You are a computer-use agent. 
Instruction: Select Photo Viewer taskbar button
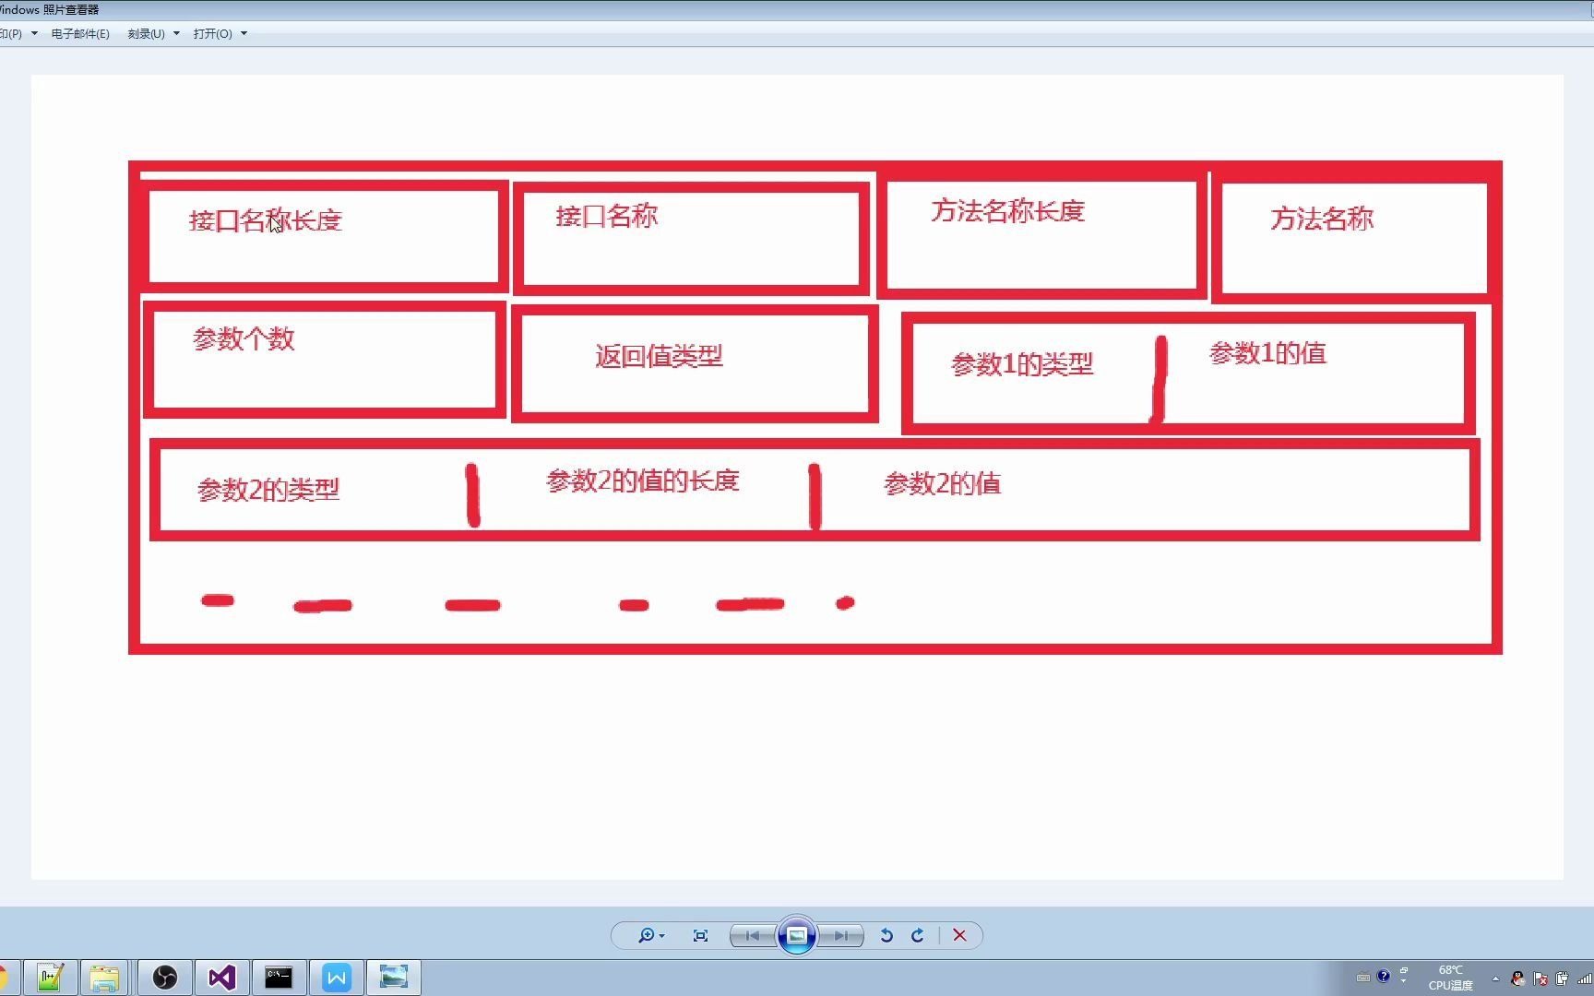pyautogui.click(x=394, y=977)
